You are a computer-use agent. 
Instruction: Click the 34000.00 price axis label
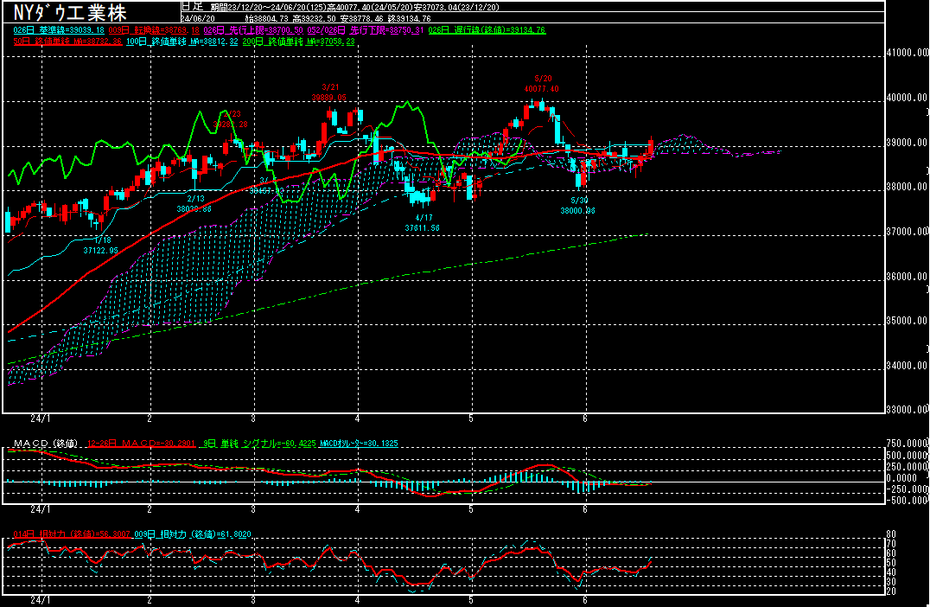pyautogui.click(x=907, y=366)
